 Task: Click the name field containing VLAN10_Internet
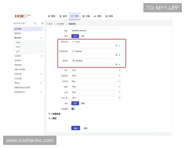coord(96,31)
